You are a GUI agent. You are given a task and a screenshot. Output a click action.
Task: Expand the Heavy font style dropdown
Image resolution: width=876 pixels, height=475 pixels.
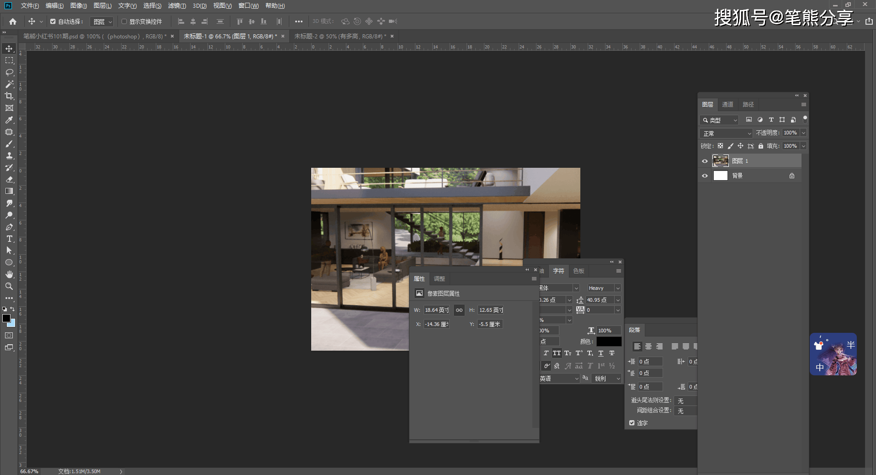coord(617,288)
